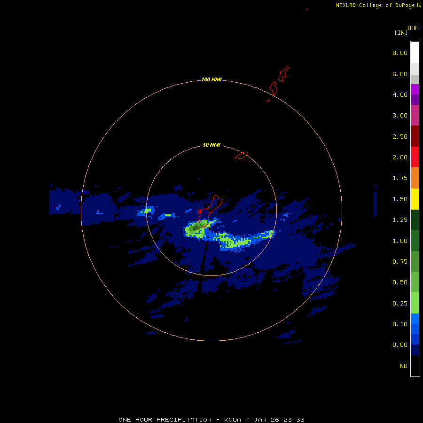The width and height of the screenshot is (423, 423).
Task: Click the 100 NMI range ring label
Action: (x=211, y=79)
